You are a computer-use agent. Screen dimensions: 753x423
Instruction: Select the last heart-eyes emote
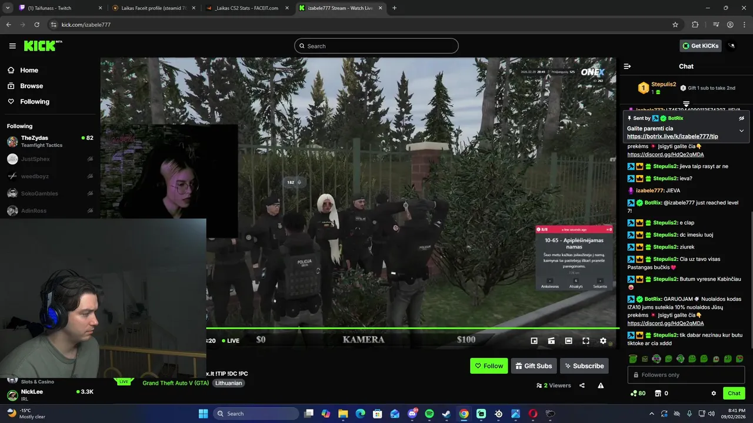pos(739,359)
